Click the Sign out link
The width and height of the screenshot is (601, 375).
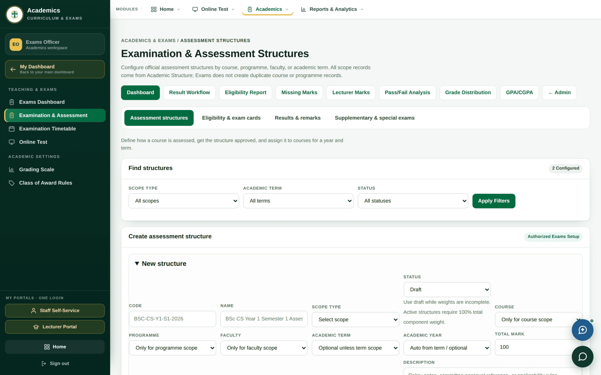[x=55, y=363]
